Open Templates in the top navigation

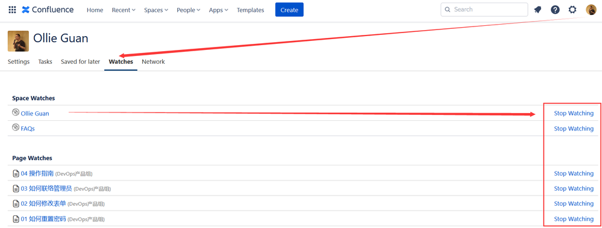[250, 10]
